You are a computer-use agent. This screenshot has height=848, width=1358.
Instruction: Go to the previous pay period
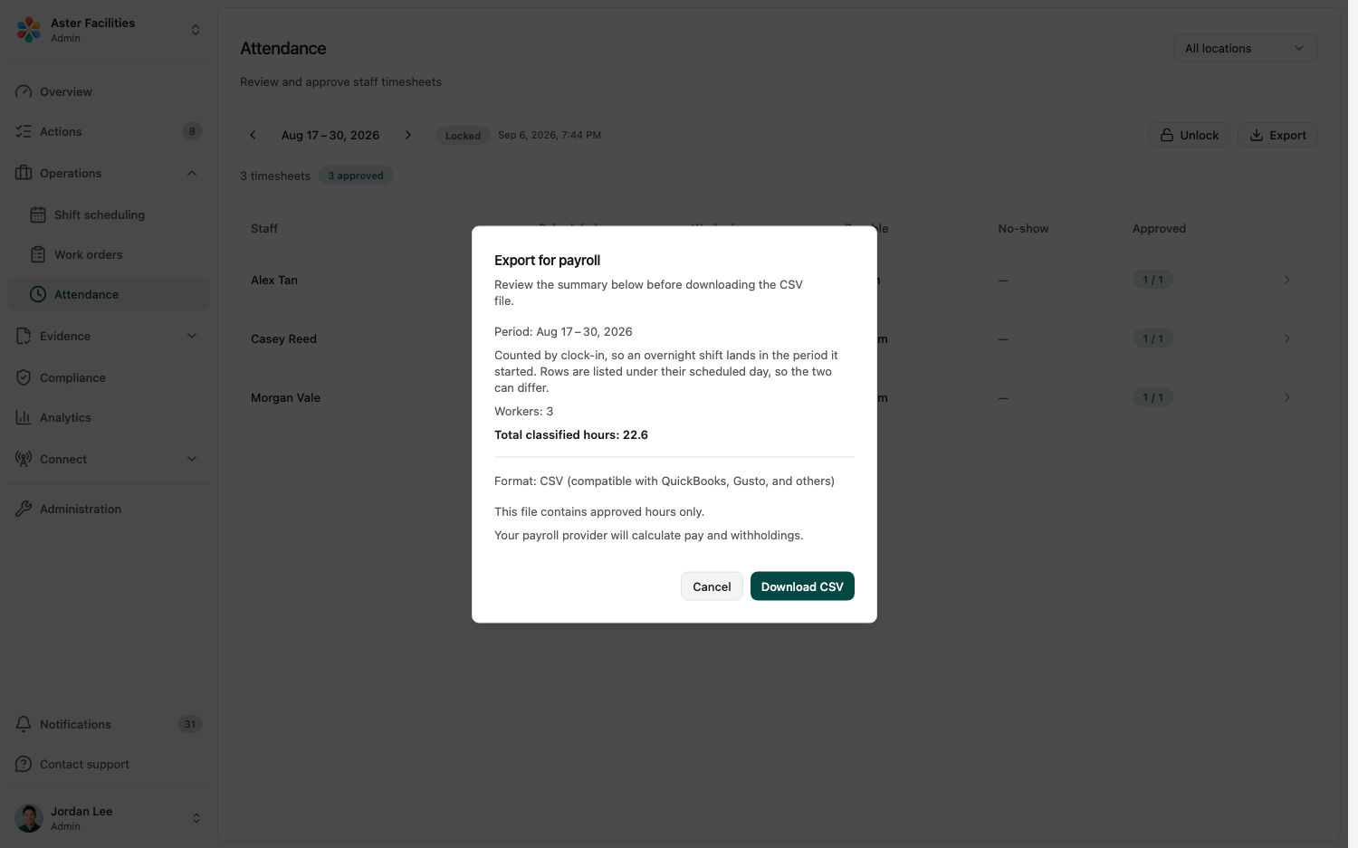pyautogui.click(x=253, y=135)
